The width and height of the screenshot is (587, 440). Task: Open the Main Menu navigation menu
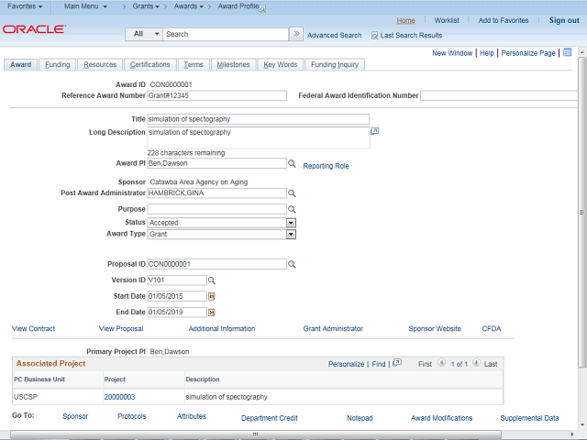(x=90, y=6)
